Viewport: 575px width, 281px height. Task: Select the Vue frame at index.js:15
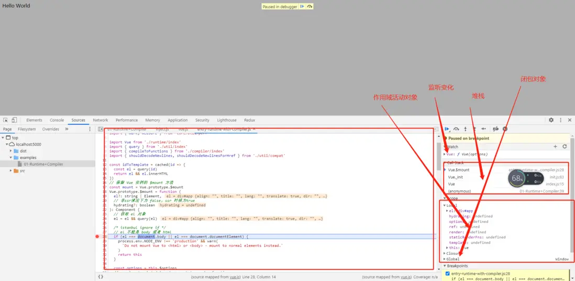[x=506, y=184]
